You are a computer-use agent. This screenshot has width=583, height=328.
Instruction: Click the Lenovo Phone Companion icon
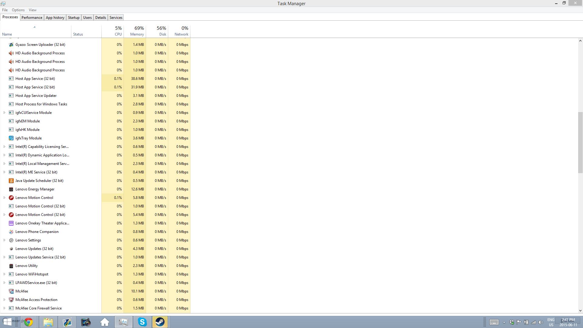[x=11, y=232]
